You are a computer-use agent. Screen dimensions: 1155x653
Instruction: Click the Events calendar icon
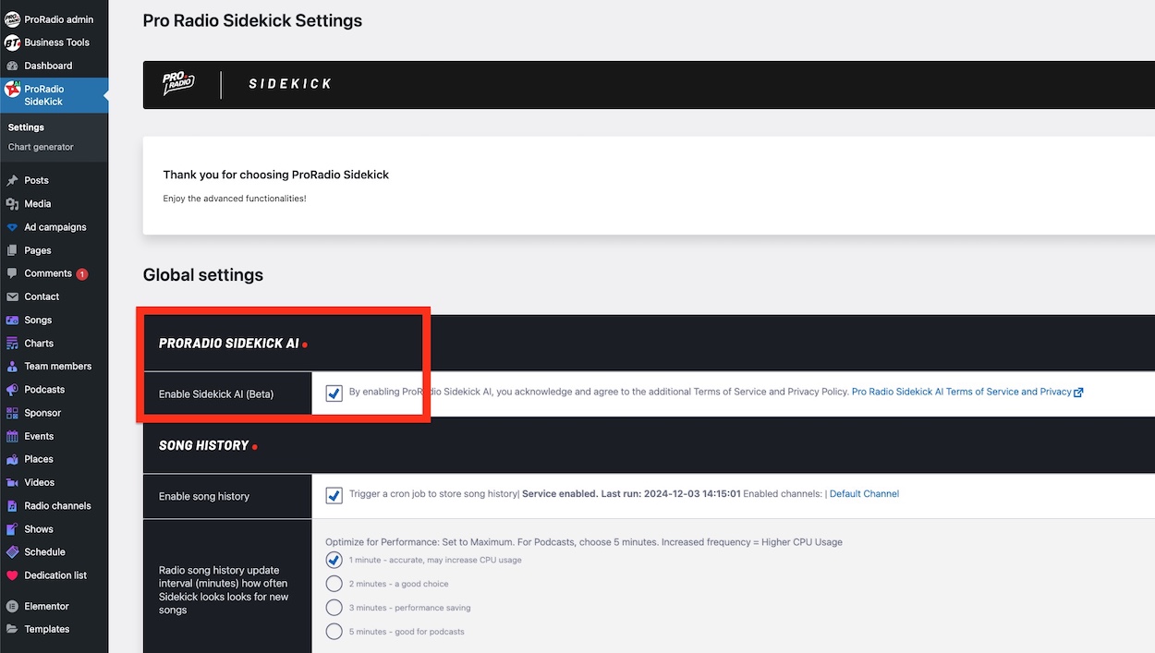pos(12,436)
